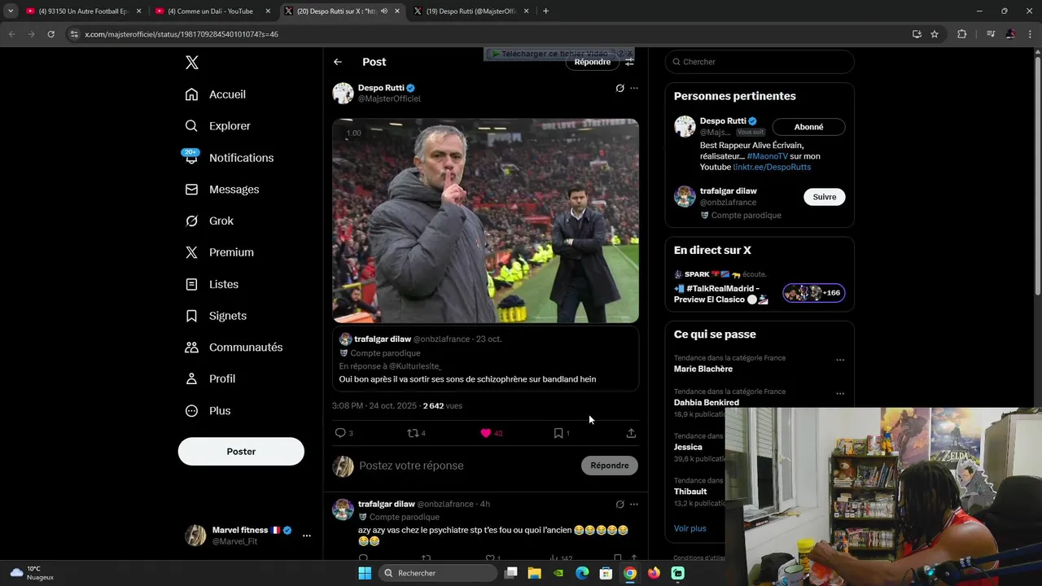Toggle the Abonné button for Despo Rutti

click(808, 127)
